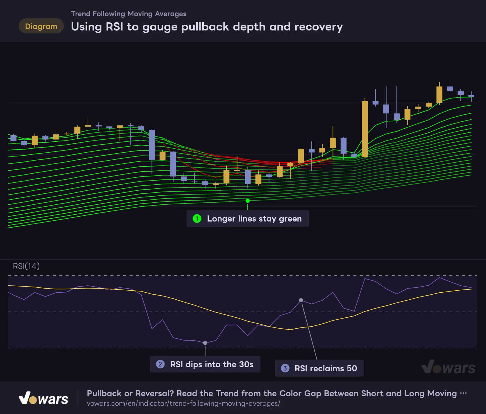Click the RSI(14) panel label
This screenshot has height=414, width=486.
coord(26,266)
